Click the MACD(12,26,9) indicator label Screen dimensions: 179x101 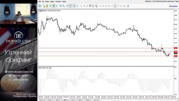click(x=45, y=68)
